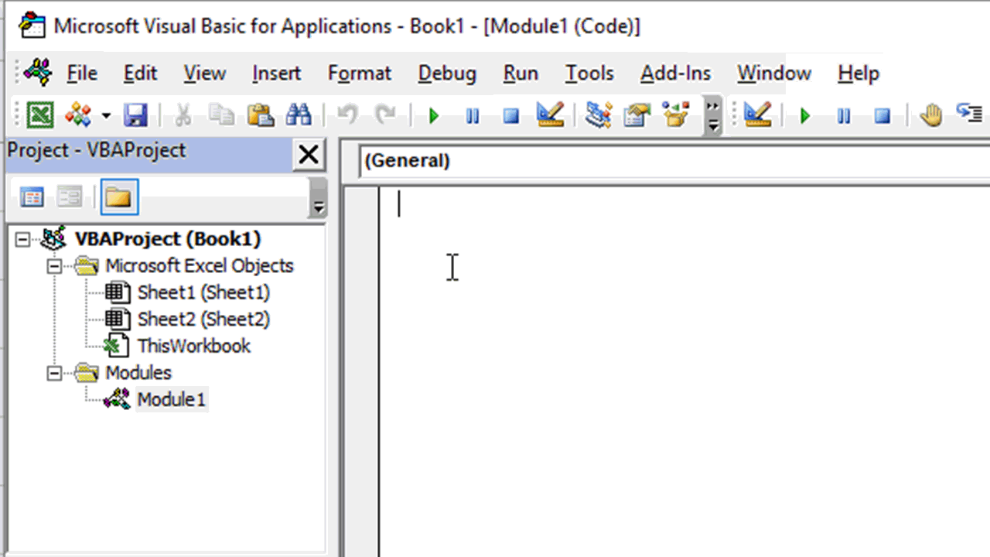
Task: Click the Redo button on the toolbar
Action: pos(385,114)
